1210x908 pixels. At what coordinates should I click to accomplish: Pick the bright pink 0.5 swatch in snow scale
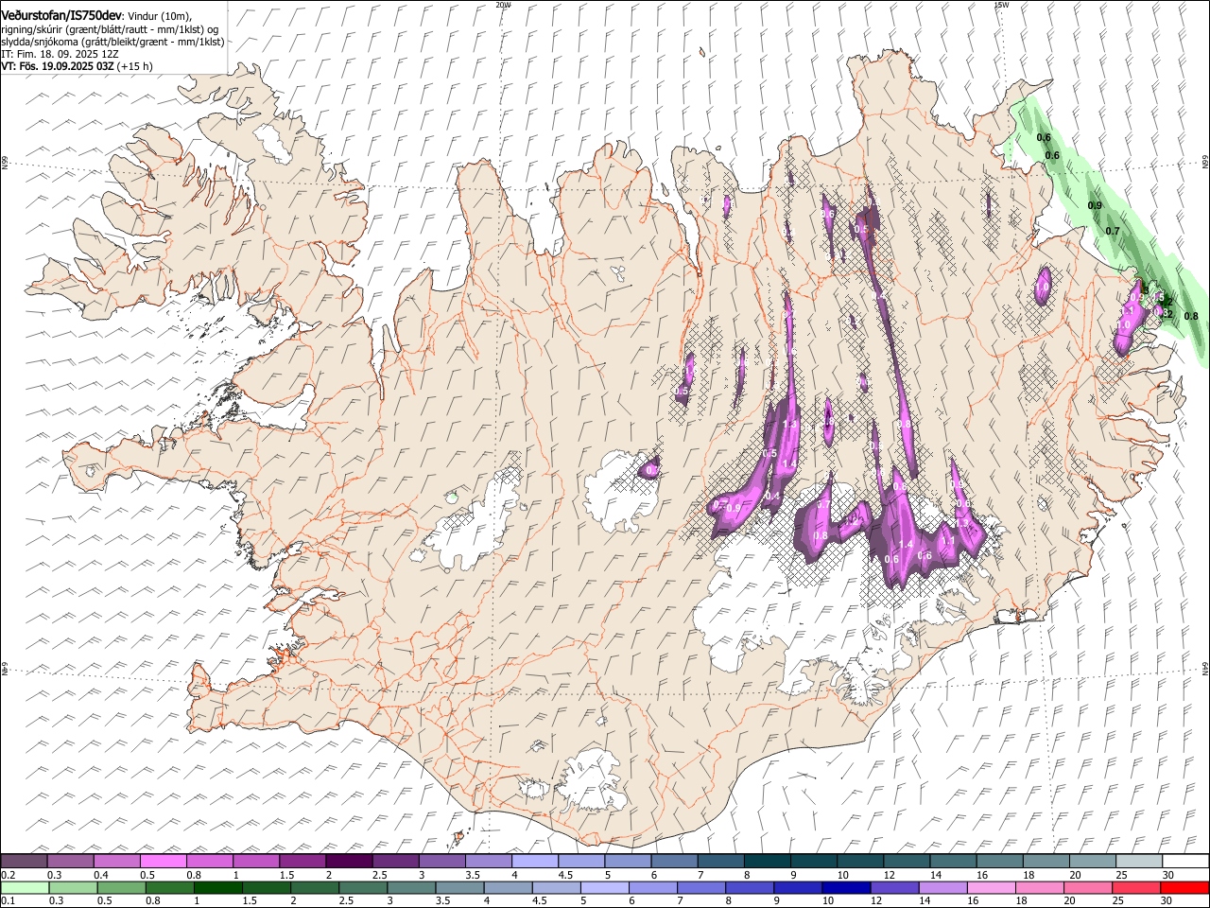(163, 861)
